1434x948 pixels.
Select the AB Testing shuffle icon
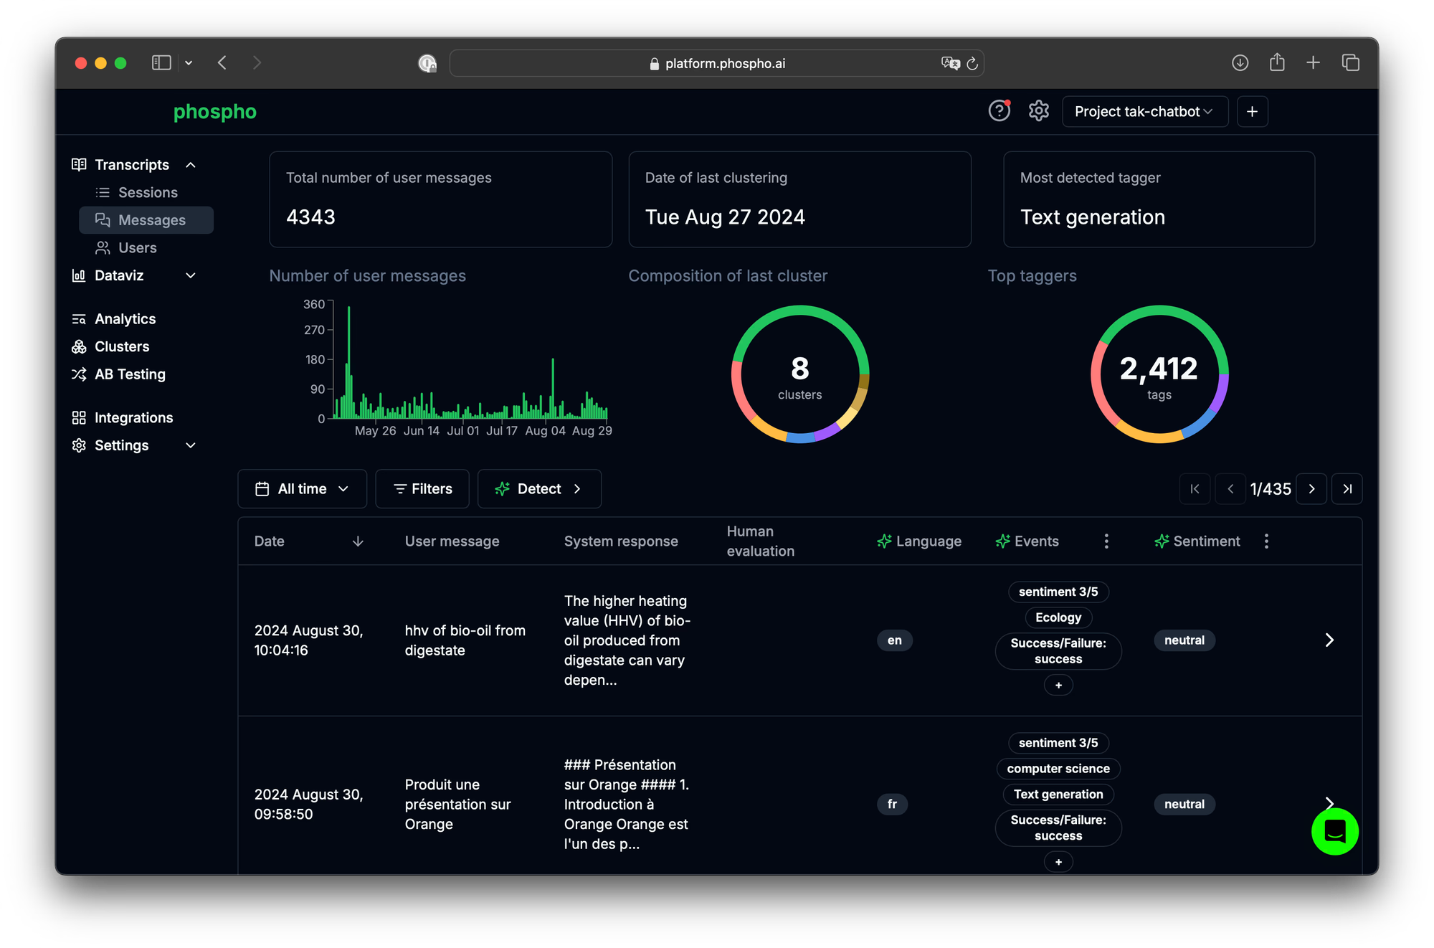[x=79, y=374]
